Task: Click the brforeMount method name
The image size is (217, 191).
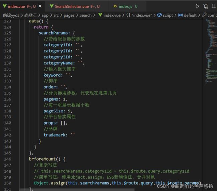Action: tap(42, 159)
